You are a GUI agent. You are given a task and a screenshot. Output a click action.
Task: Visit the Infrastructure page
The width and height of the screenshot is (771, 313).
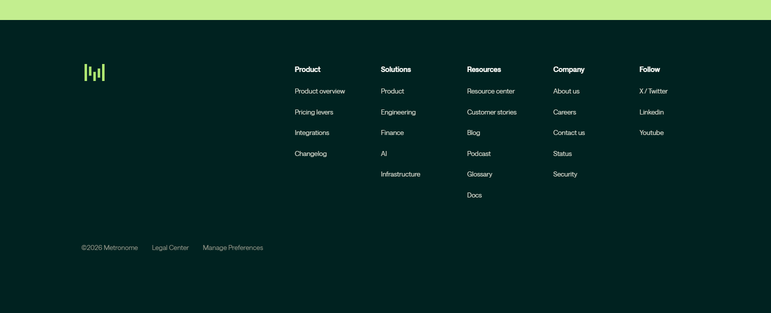tap(400, 174)
